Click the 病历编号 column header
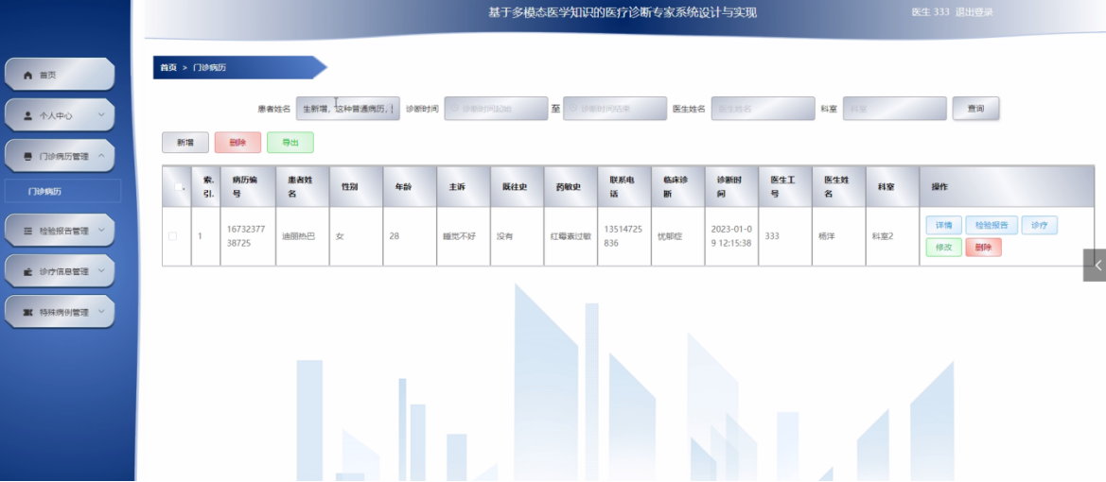 tap(248, 186)
